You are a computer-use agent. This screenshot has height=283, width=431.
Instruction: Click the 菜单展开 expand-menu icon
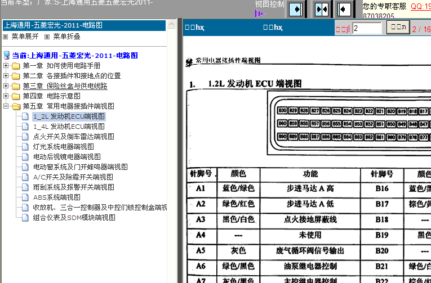(6, 37)
